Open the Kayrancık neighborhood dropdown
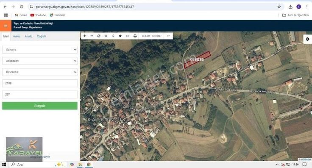Viewport: 312px width, 168px height. (40, 72)
